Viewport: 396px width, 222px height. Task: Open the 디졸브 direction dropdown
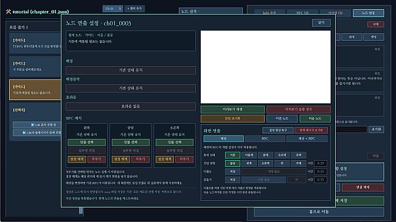[x=274, y=172]
